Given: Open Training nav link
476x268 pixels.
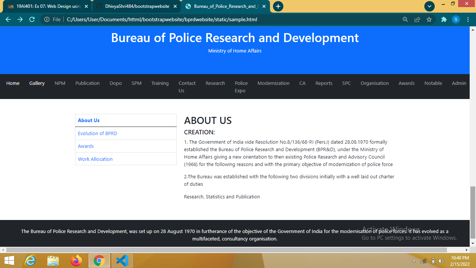Looking at the screenshot, I should click(160, 83).
